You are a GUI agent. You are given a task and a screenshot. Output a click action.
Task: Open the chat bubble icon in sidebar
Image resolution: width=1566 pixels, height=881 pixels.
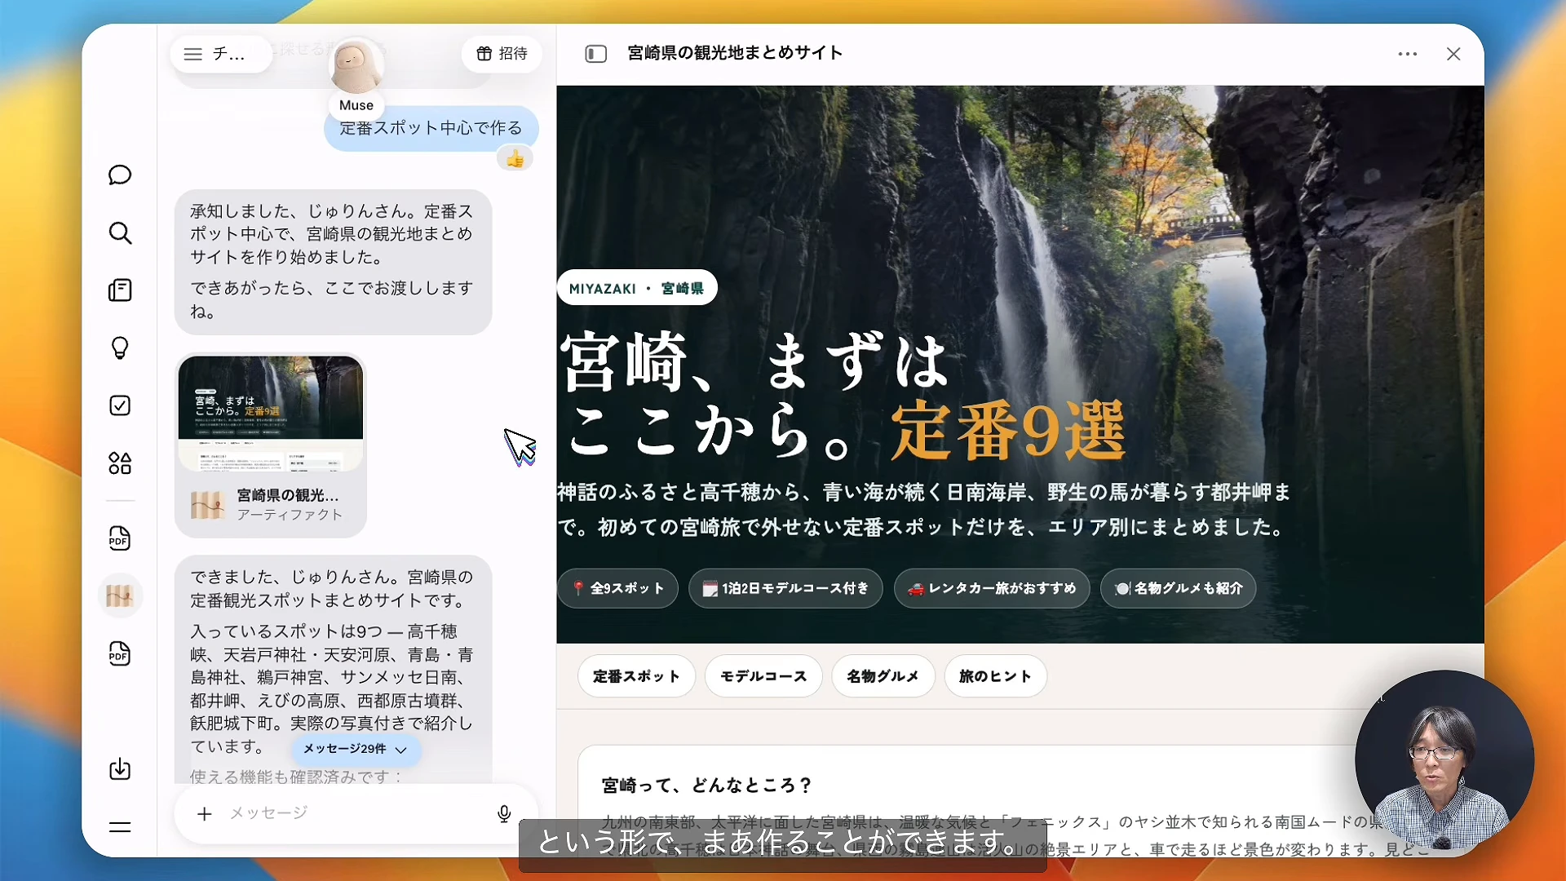pyautogui.click(x=120, y=175)
